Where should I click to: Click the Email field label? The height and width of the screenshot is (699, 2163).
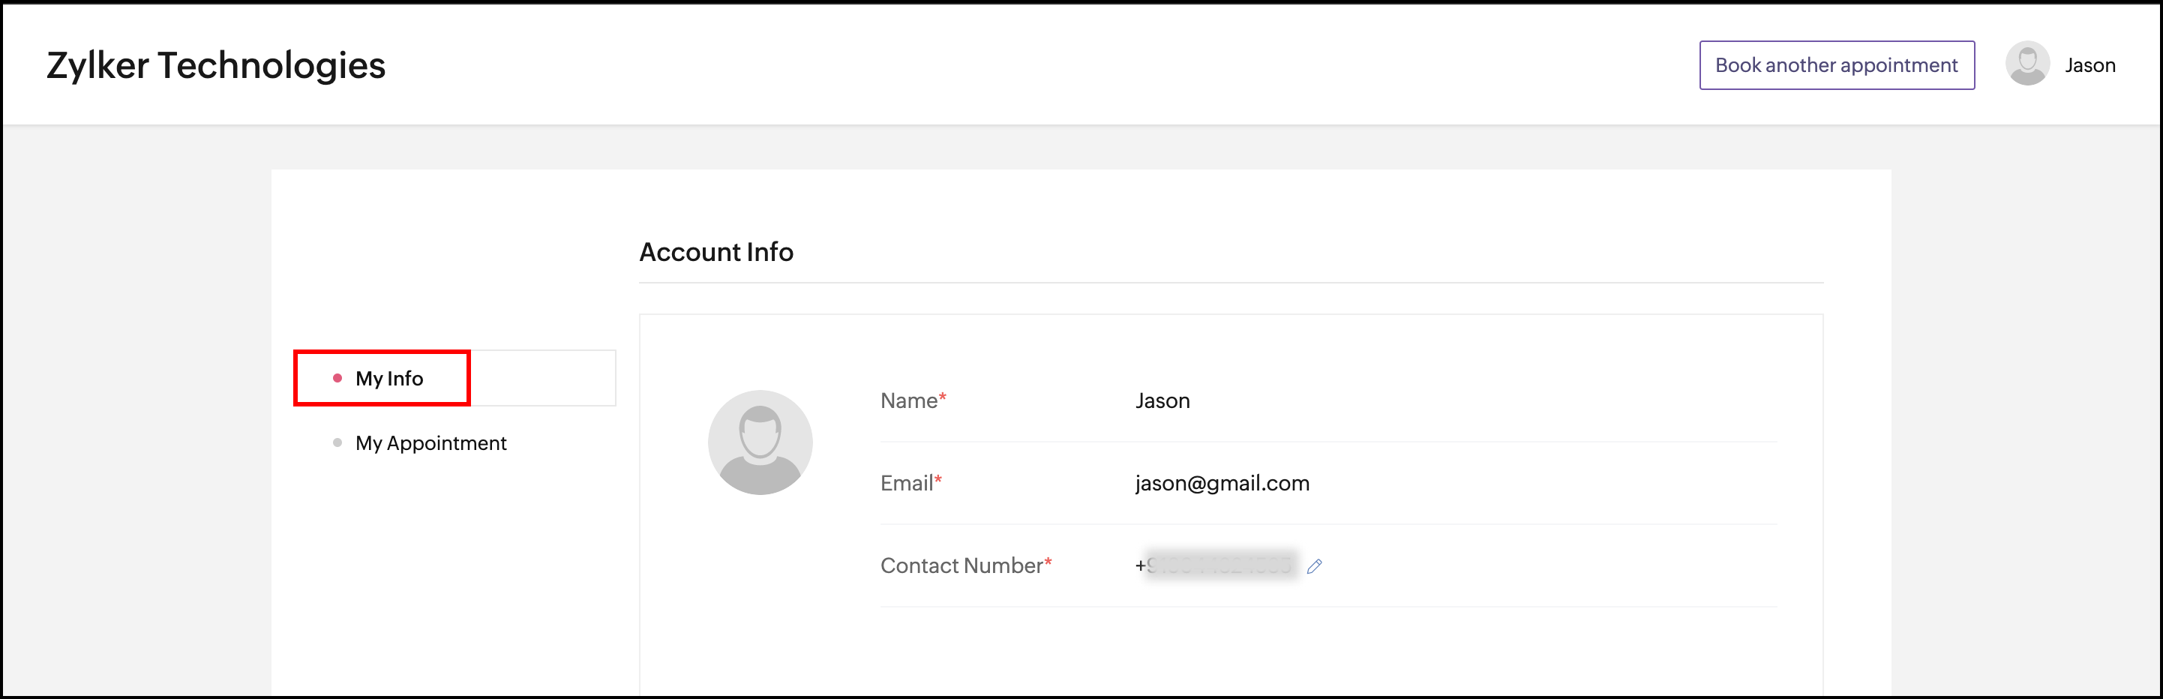[906, 483]
